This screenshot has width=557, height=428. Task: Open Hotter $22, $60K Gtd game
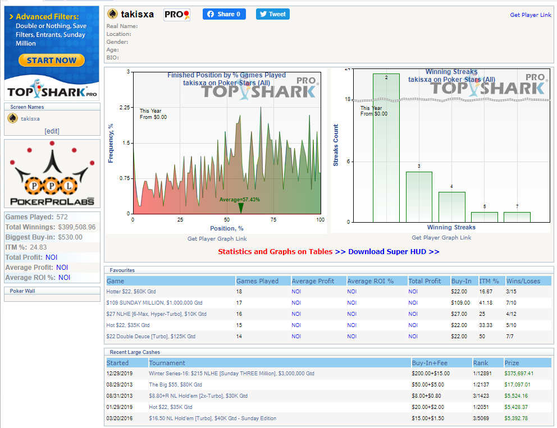[131, 292]
